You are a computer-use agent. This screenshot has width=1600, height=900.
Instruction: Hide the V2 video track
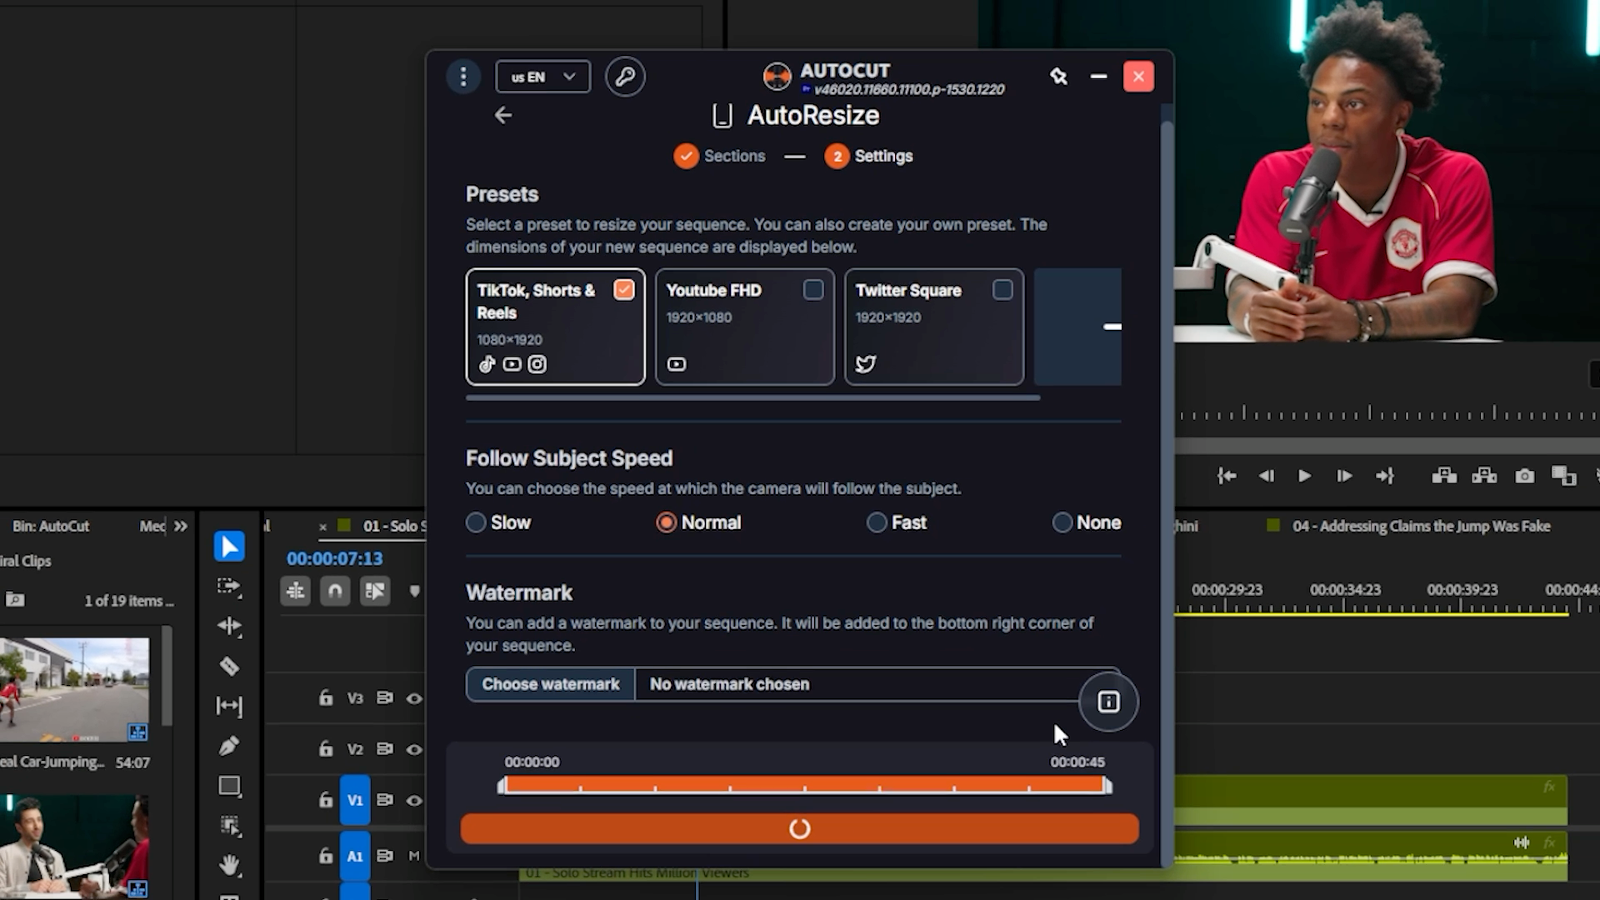pos(414,749)
